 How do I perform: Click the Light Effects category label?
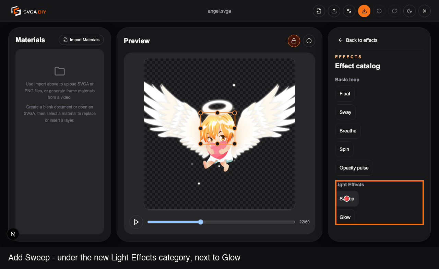pos(349,185)
